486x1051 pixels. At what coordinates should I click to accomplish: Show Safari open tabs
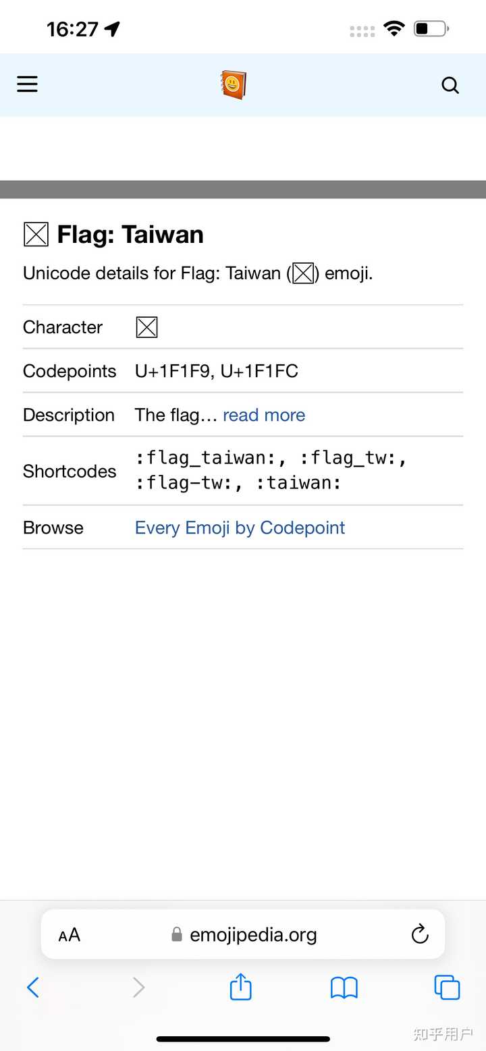pyautogui.click(x=447, y=988)
